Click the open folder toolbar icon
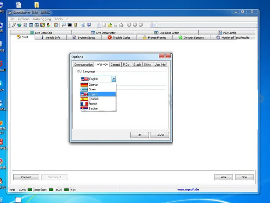270x203 pixels. [110, 25]
